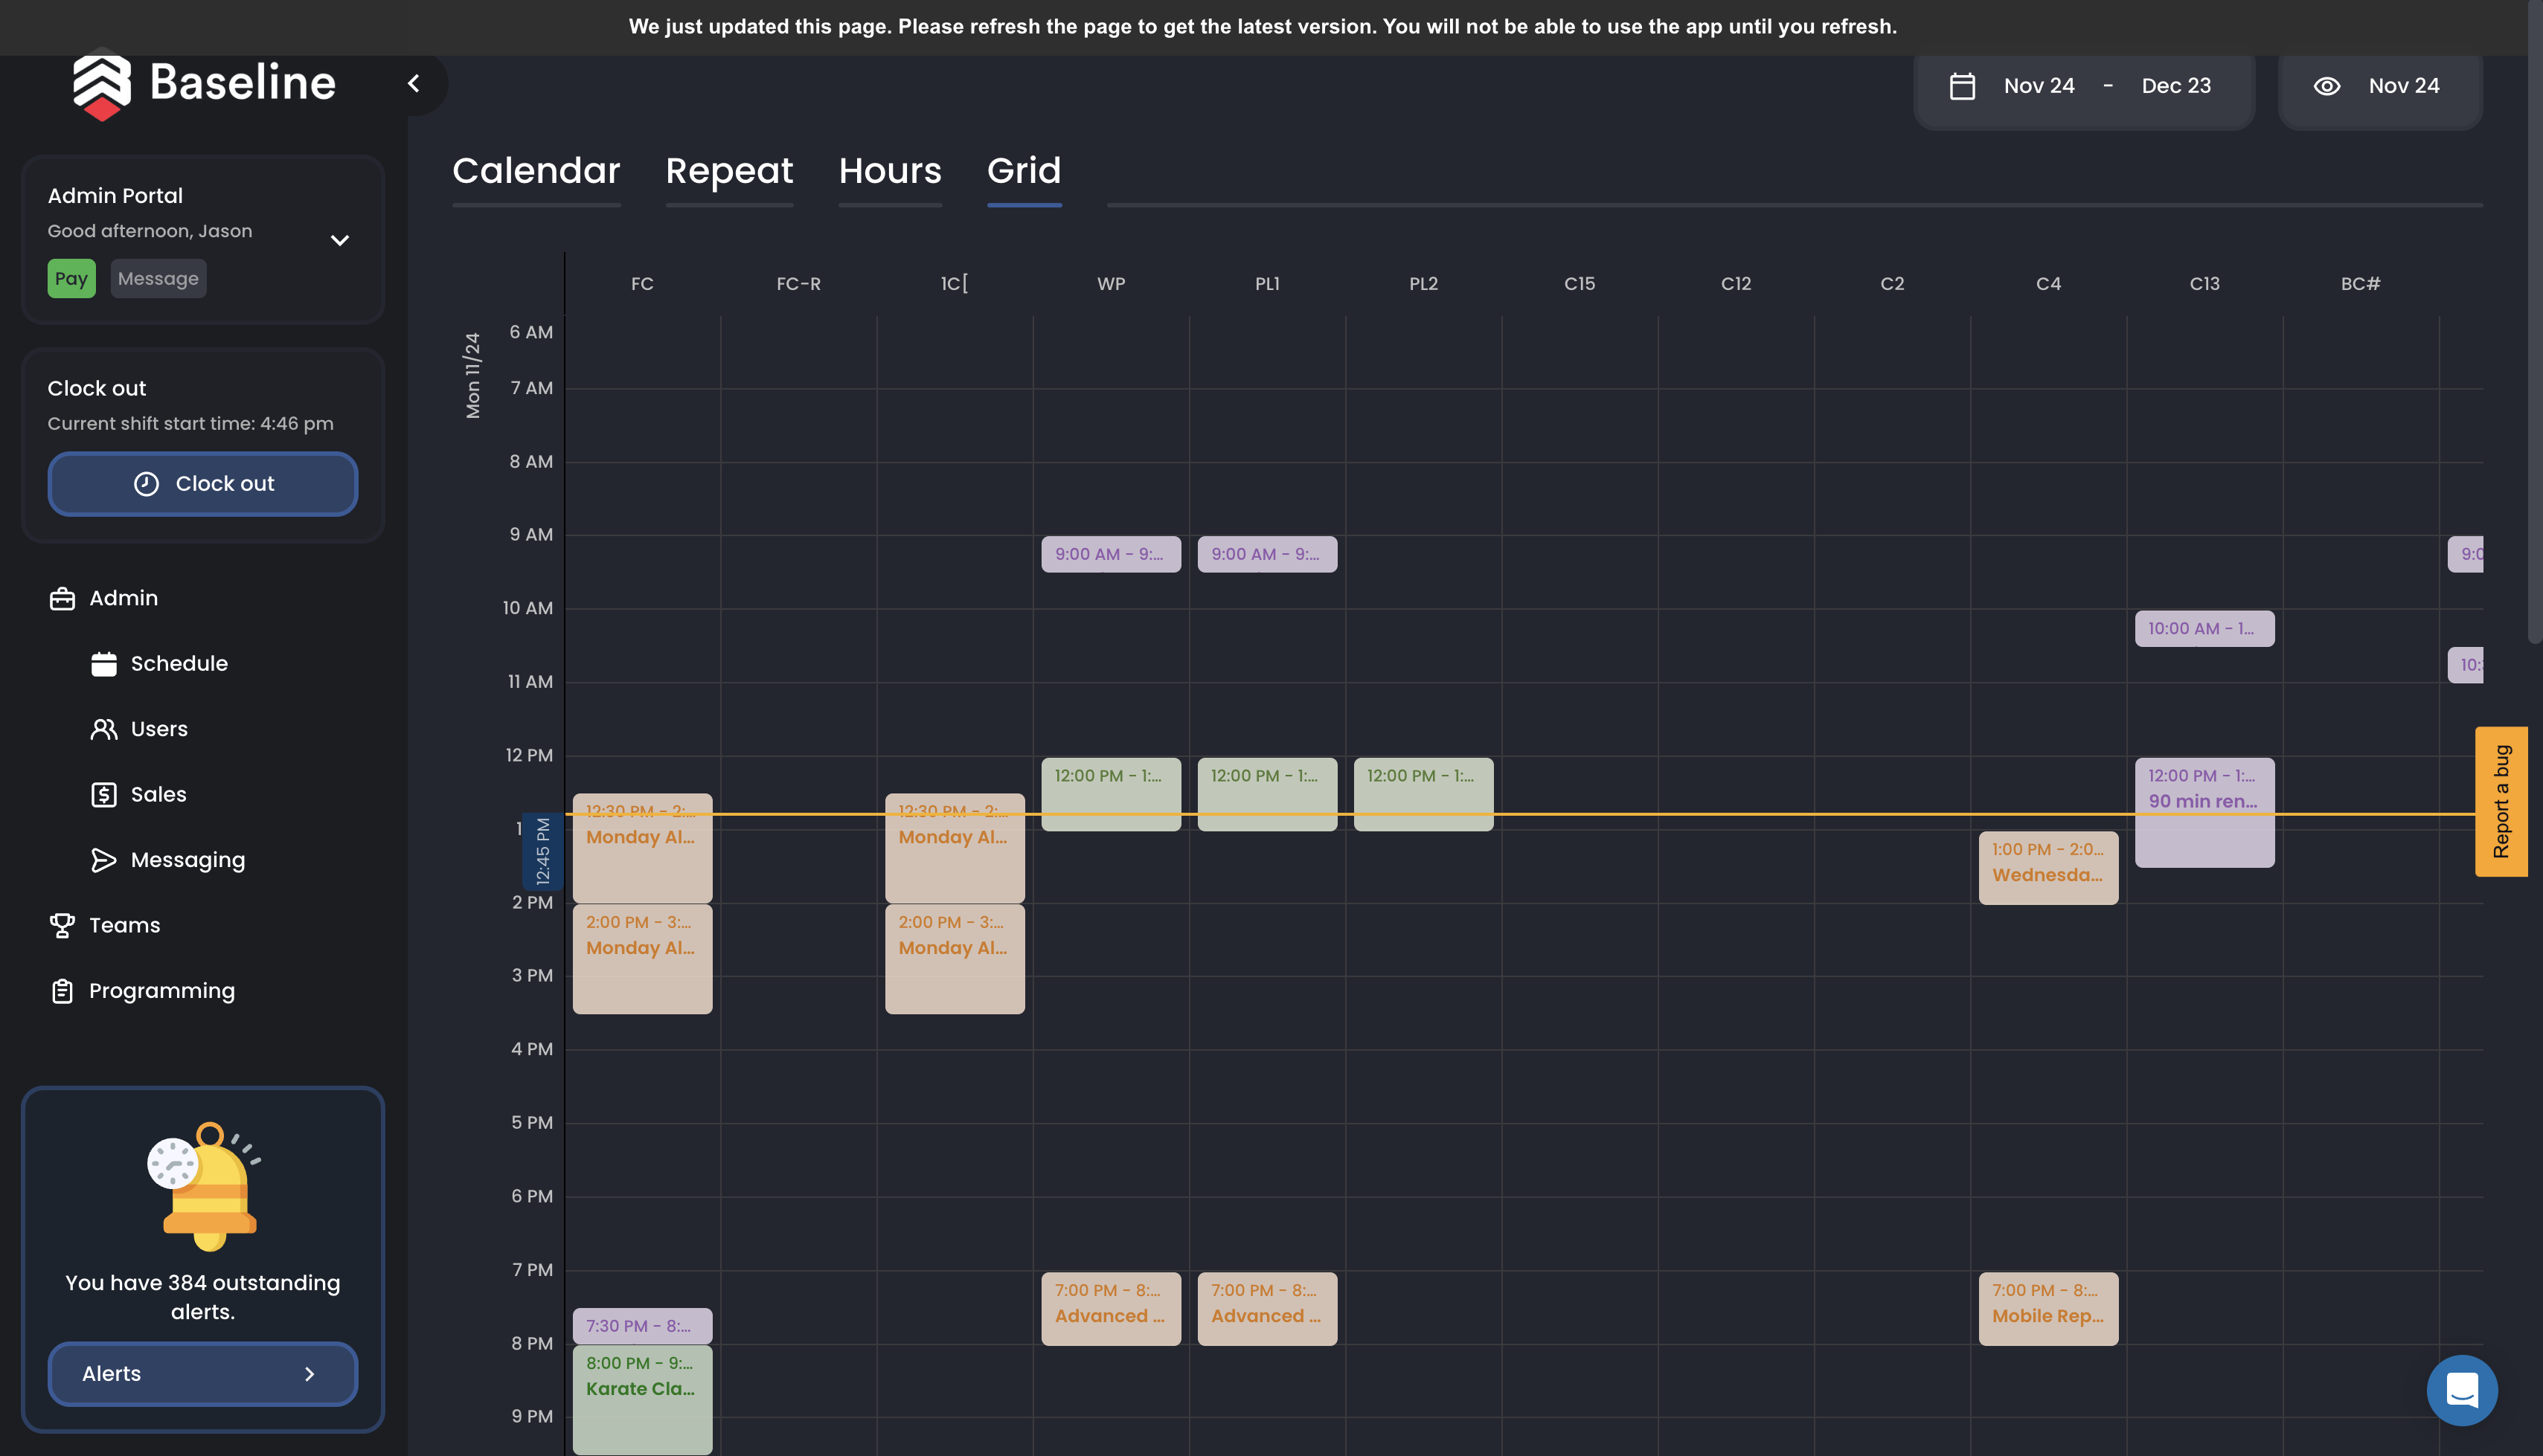Click the Report a bug side tab
Screen dimensions: 2543x1456
2500,801
